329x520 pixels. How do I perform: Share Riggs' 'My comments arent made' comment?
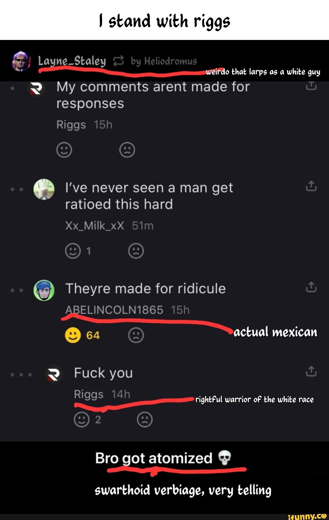point(311,86)
